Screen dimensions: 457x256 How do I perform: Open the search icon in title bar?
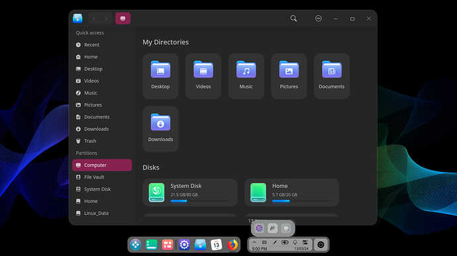293,19
